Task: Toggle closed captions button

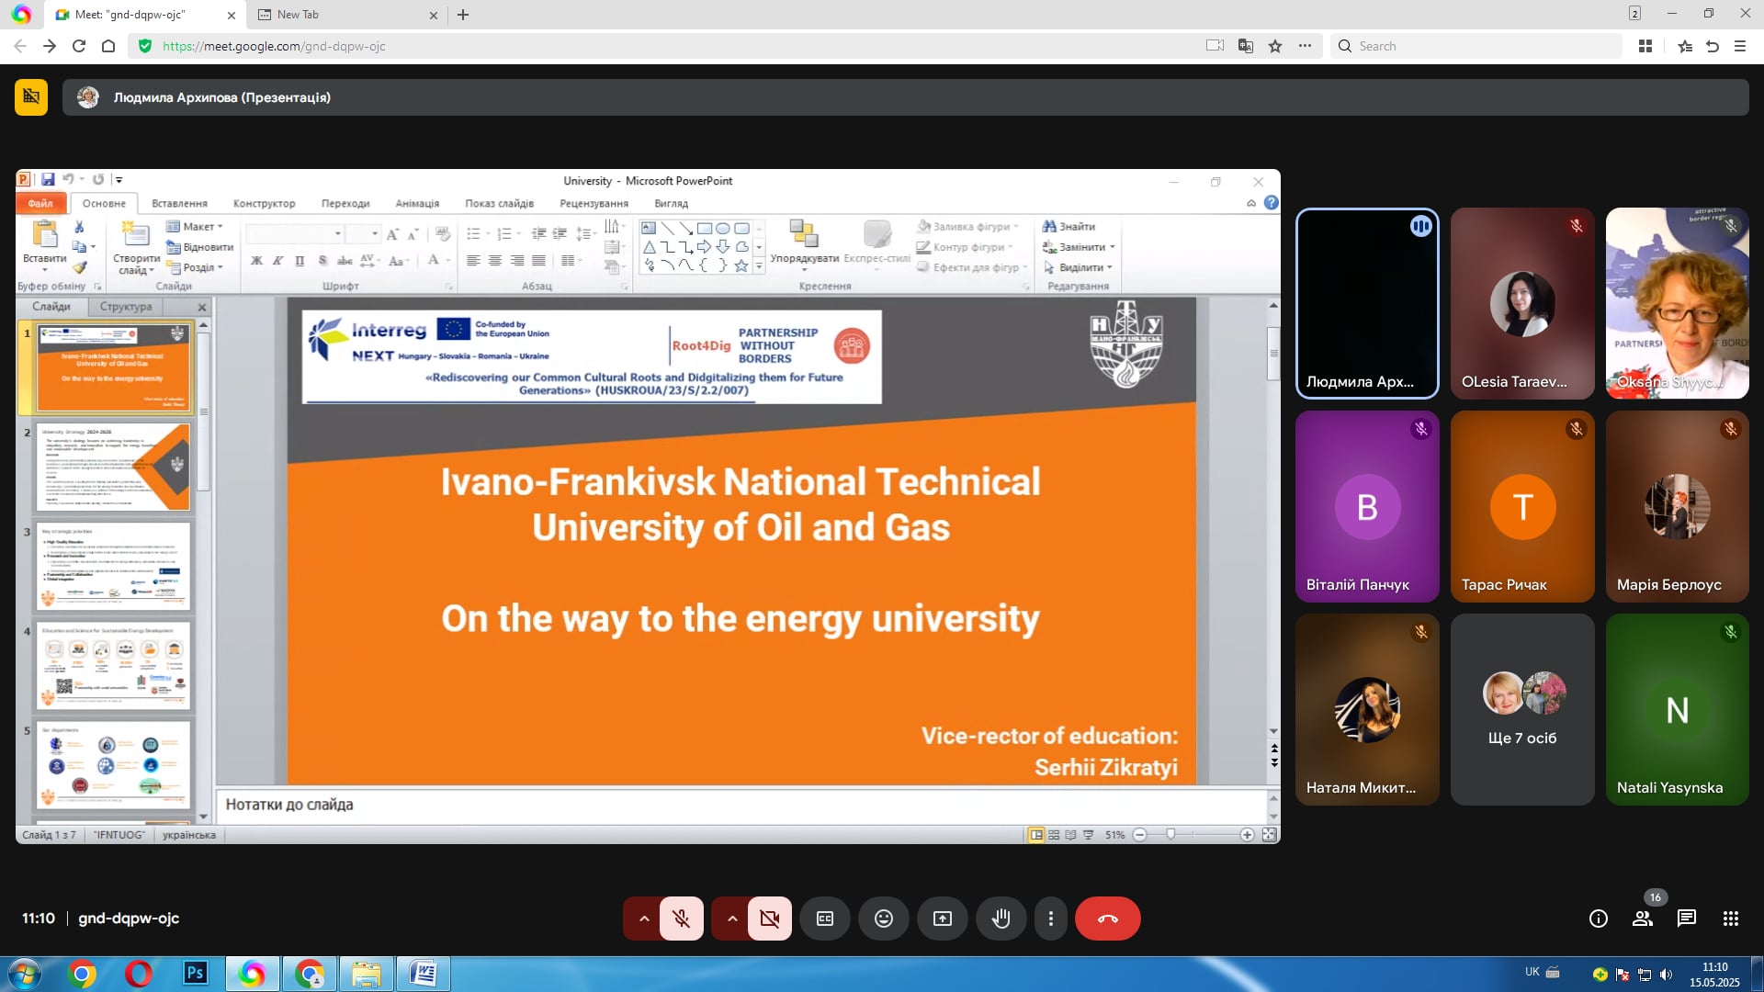Action: pyautogui.click(x=824, y=919)
